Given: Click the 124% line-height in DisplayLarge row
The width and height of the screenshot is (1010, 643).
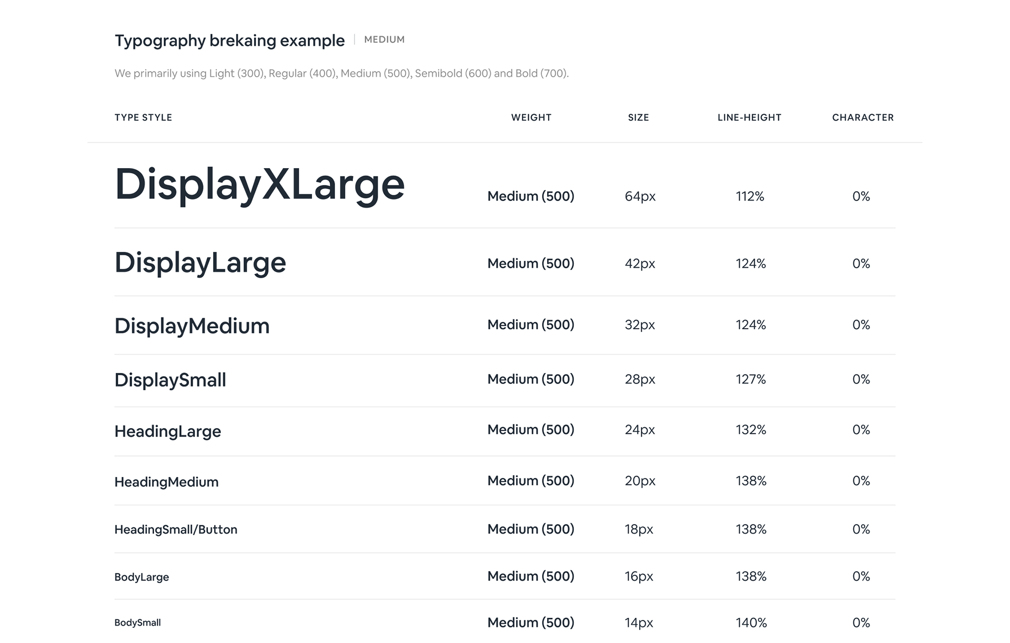Looking at the screenshot, I should [x=751, y=263].
